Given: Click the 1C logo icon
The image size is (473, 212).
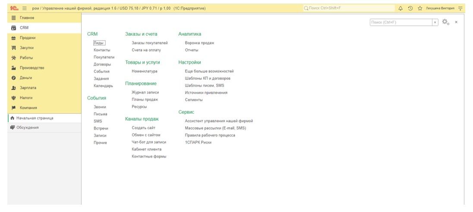Looking at the screenshot, I should point(14,8).
